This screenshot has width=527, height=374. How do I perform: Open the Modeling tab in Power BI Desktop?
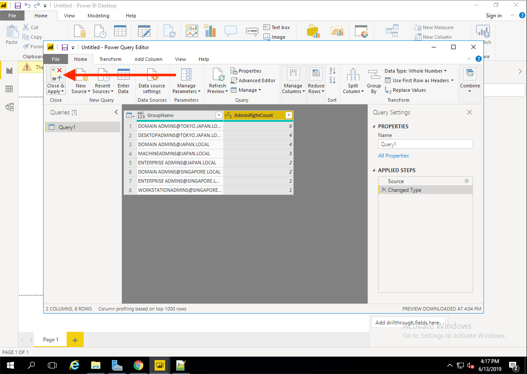(98, 16)
